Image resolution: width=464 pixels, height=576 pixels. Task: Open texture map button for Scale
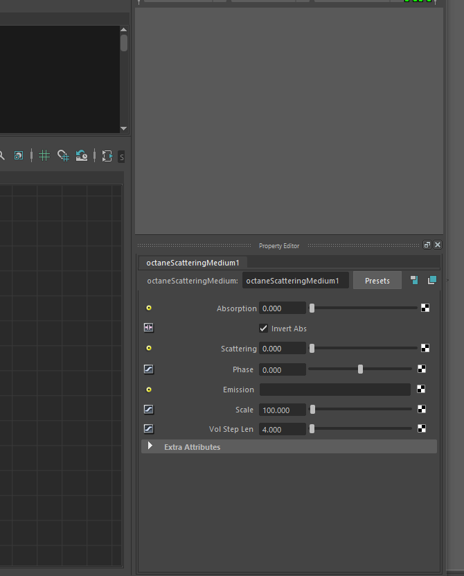tap(422, 409)
